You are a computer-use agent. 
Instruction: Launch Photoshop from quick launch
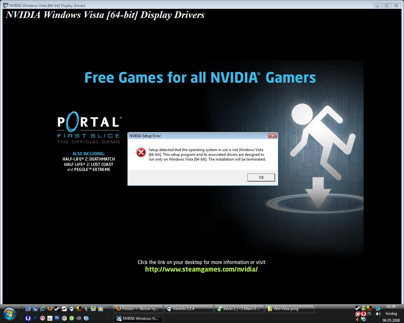pos(57,318)
